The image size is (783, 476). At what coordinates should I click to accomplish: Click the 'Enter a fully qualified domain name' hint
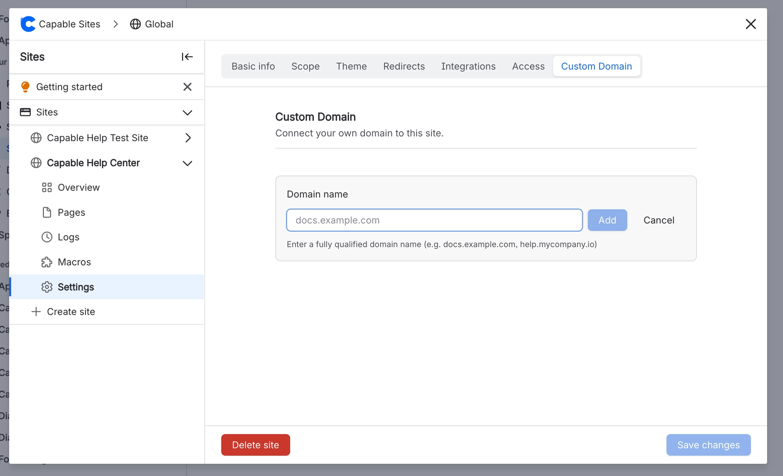(x=442, y=244)
